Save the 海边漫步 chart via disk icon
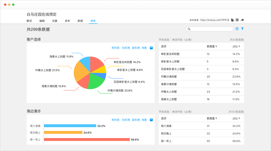Image resolution: width=271 pixels, height=151 pixels. tap(151, 120)
